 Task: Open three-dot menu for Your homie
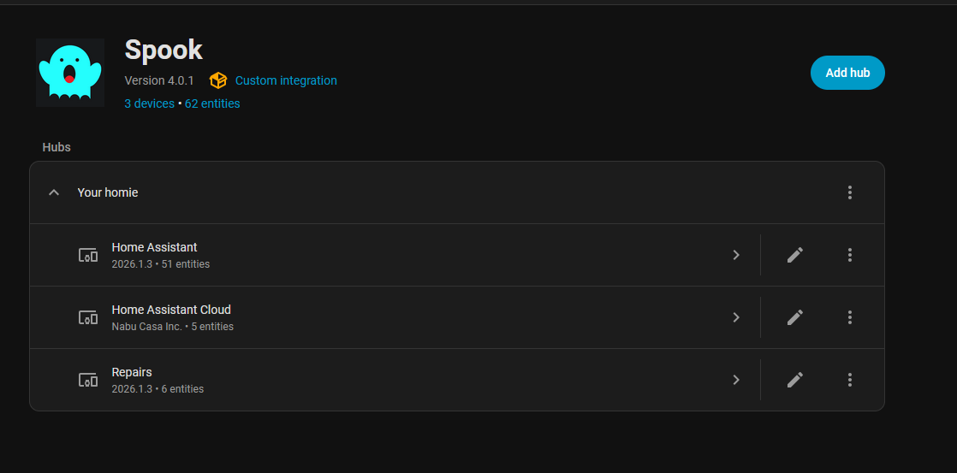850,192
